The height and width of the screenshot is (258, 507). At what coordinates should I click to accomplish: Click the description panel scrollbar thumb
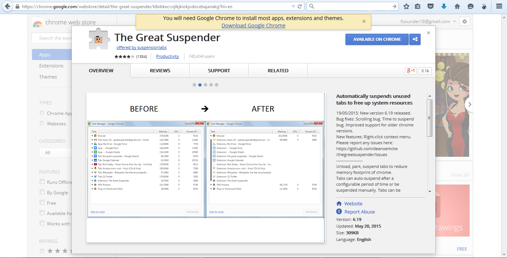pos(430,118)
